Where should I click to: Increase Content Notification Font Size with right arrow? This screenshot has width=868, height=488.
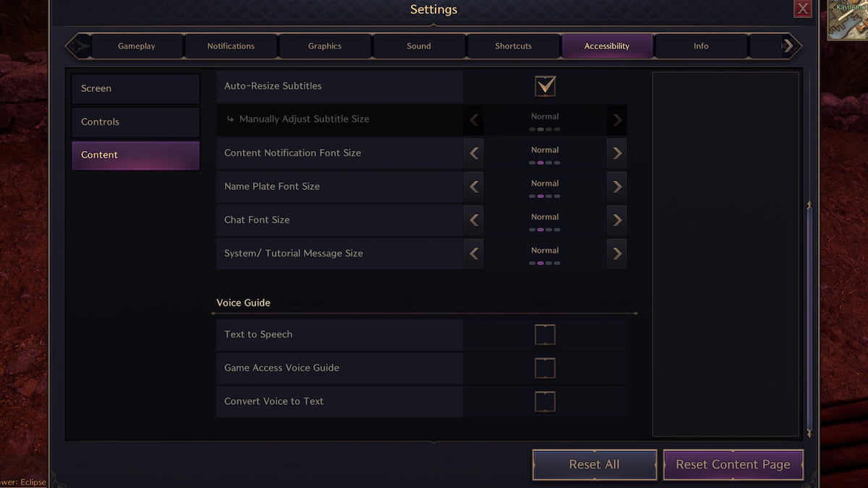point(617,153)
